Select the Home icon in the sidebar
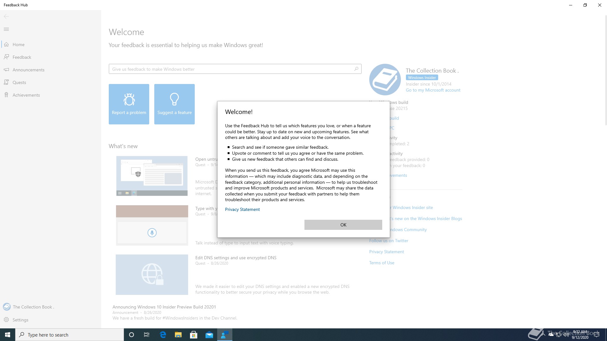This screenshot has width=607, height=341. (6, 45)
